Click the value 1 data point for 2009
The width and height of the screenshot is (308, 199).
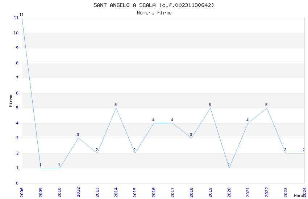[41, 168]
